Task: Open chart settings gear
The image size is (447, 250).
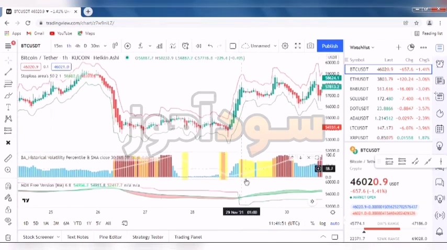Action: coord(285,46)
